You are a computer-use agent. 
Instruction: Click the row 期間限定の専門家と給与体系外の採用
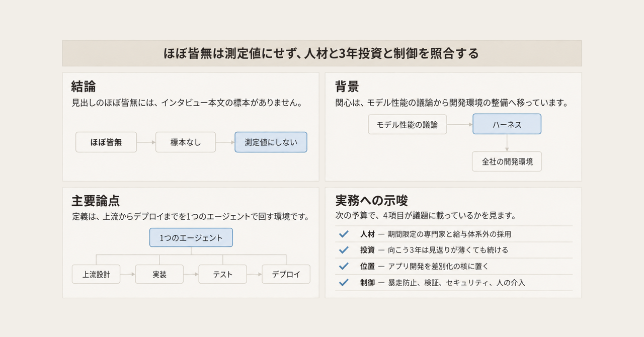(454, 234)
